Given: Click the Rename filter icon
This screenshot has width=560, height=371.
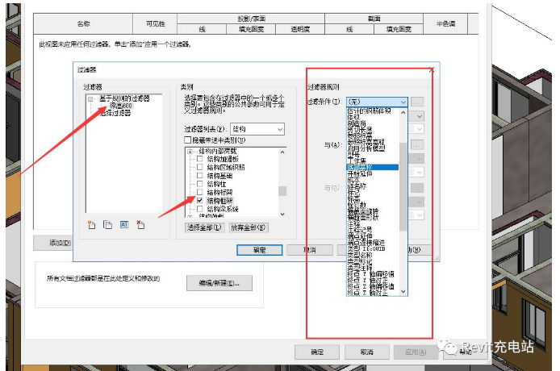Looking at the screenshot, I should tap(124, 224).
